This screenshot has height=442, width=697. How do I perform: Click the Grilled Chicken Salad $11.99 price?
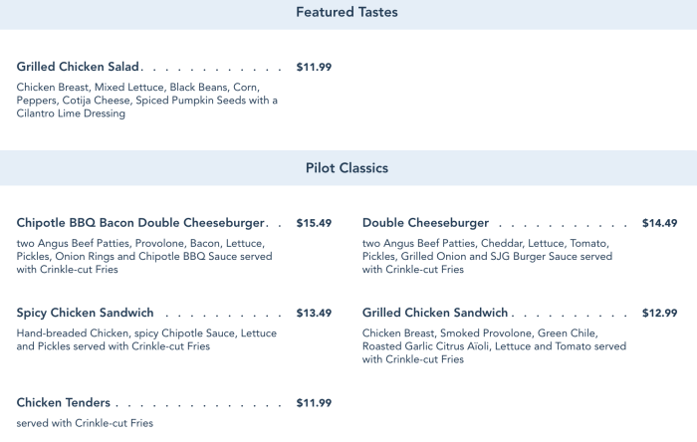tap(314, 67)
